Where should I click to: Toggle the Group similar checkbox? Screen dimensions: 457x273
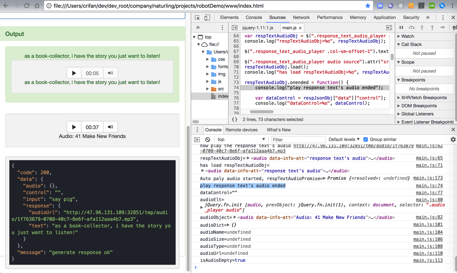tap(366, 139)
